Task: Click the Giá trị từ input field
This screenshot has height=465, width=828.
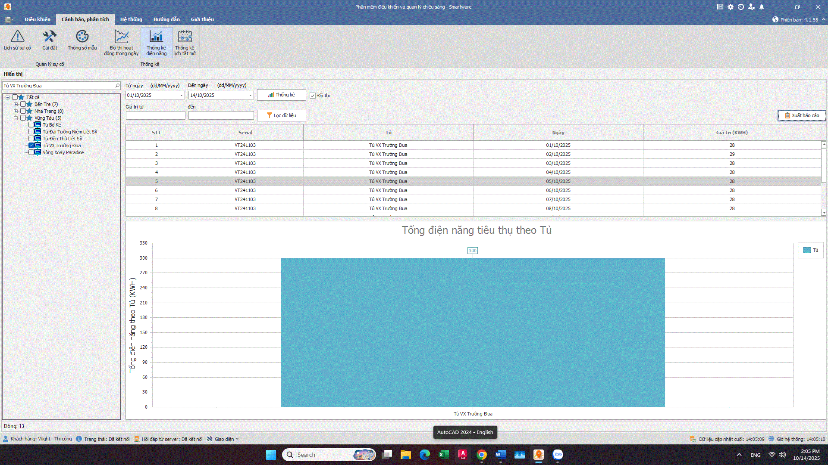Action: pos(155,115)
